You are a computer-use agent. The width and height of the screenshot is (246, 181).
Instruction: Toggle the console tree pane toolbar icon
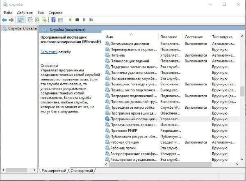(x=21, y=20)
